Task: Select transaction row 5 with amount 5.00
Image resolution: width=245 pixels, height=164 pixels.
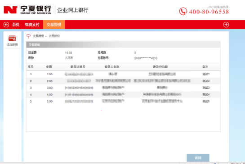Action: tap(123, 101)
